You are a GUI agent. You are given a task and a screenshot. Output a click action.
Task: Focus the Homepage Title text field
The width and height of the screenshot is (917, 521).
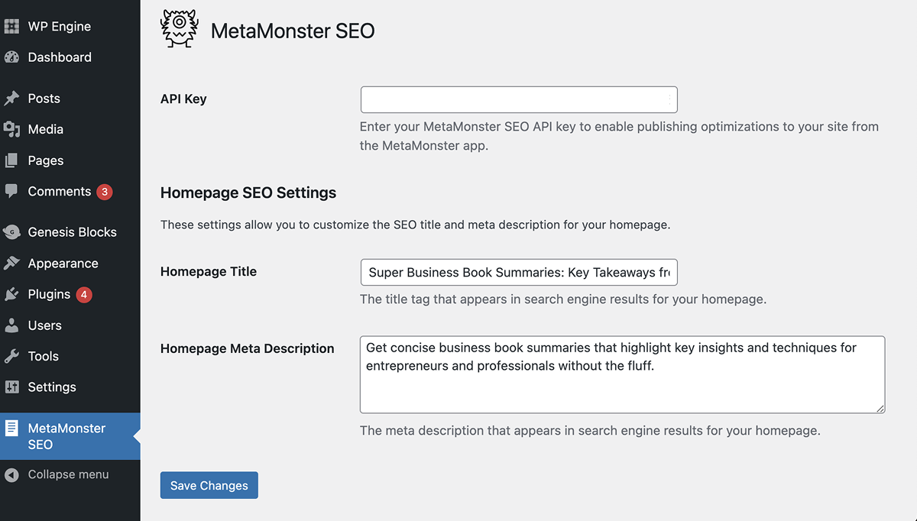[x=518, y=273]
